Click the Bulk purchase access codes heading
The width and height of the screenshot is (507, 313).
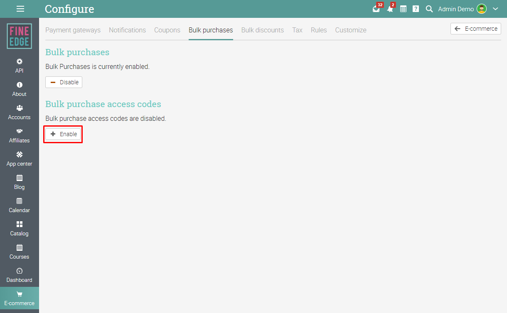[x=103, y=104]
